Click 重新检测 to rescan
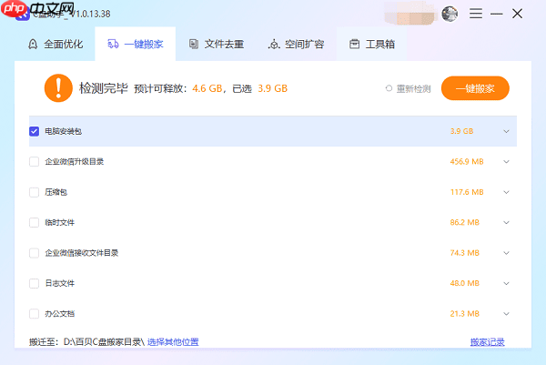This screenshot has width=546, height=365. pos(413,89)
